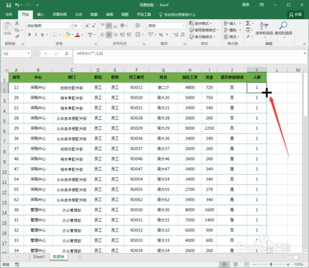309x268 pixels.
Task: Click the top align icon
Action: (x=103, y=25)
